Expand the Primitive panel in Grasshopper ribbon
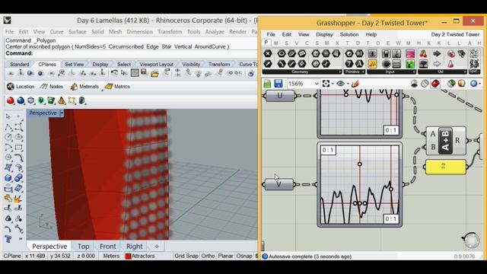487x274 pixels. [x=363, y=72]
